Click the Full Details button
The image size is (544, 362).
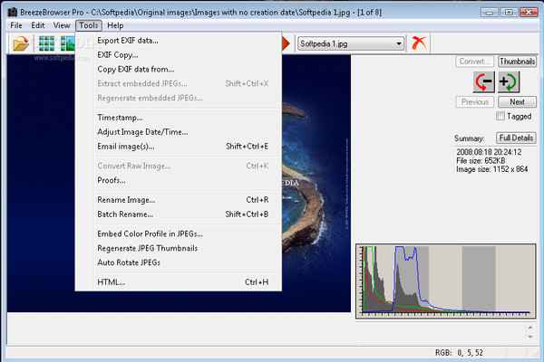(516, 138)
